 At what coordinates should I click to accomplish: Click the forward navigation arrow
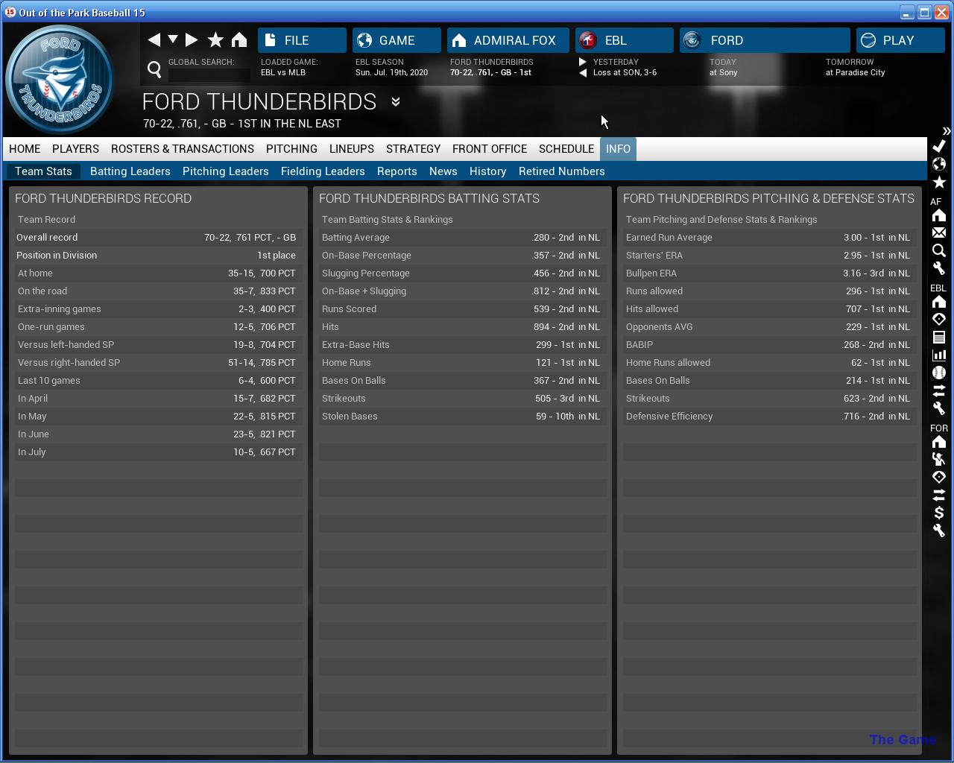coord(192,40)
